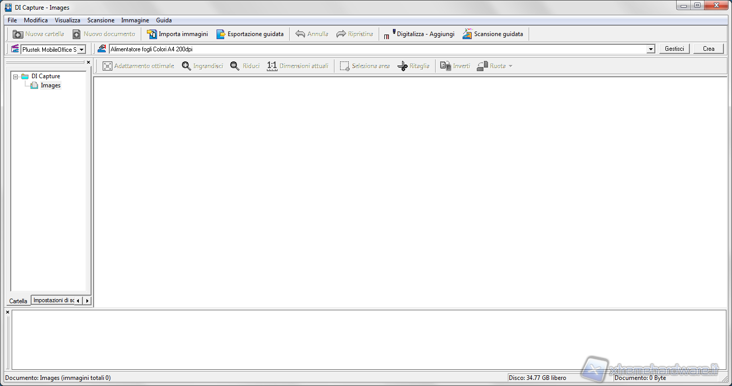732x386 pixels.
Task: Switch to the Impostazioni di scansione tab
Action: pos(53,301)
